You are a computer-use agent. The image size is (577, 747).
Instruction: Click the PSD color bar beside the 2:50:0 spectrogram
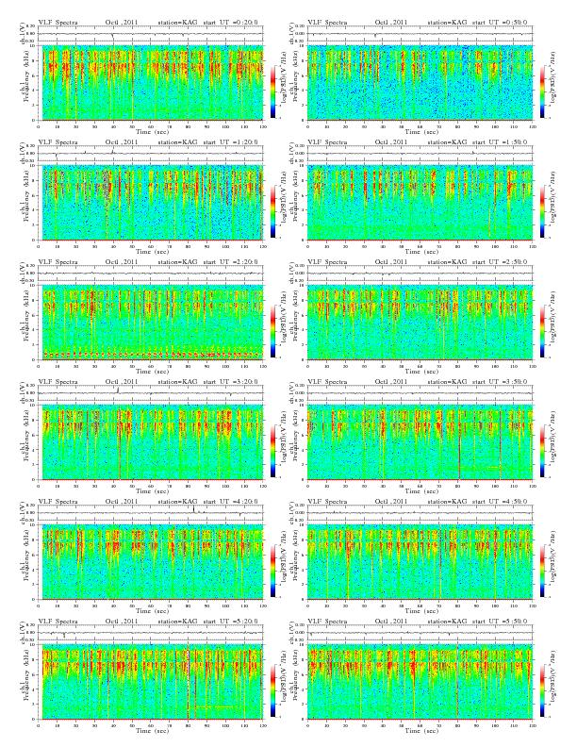[x=542, y=331]
